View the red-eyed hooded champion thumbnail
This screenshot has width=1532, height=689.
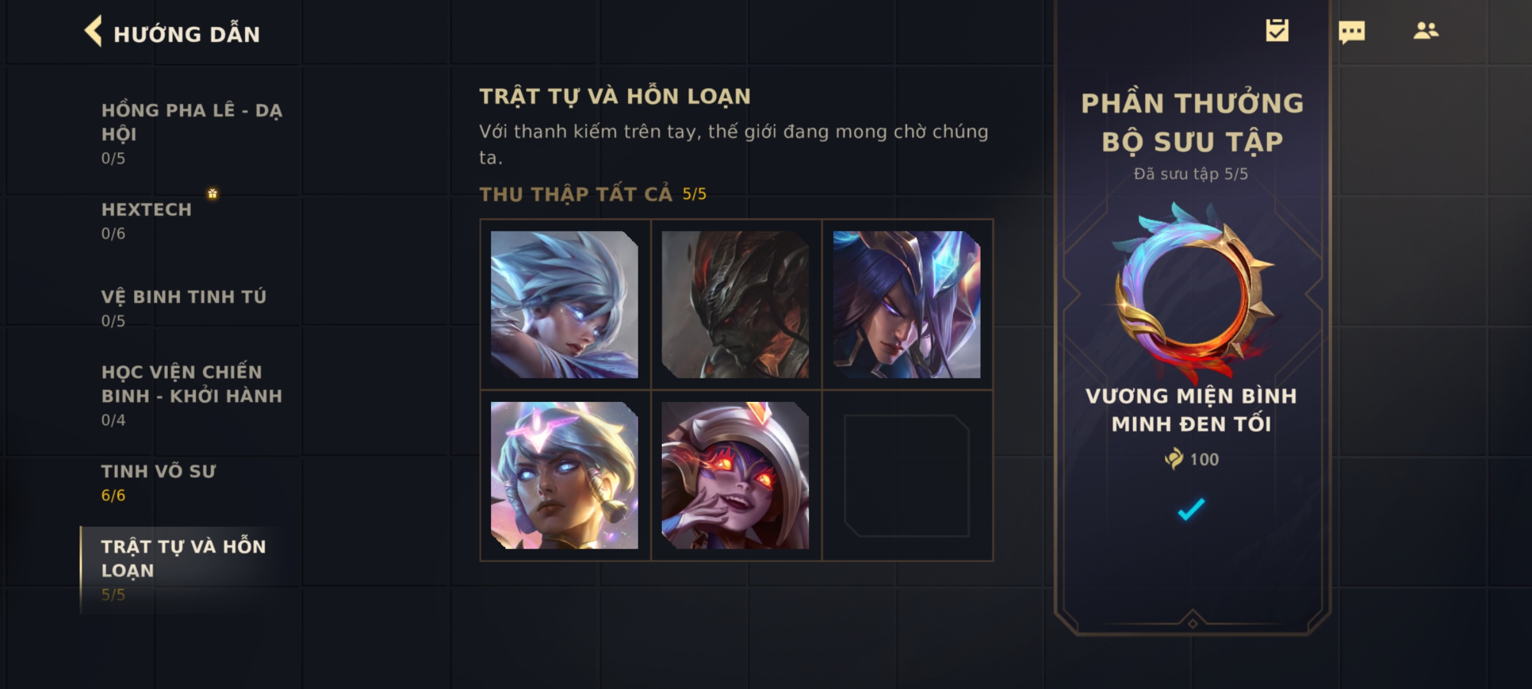tap(735, 475)
